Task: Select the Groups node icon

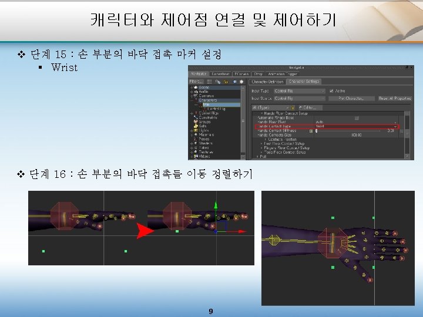Action: pos(196,122)
